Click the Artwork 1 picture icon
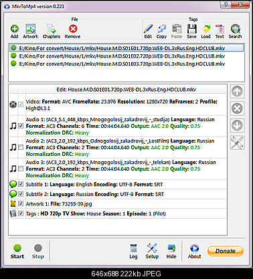Screen dimensions: 253x279 coord(13,203)
